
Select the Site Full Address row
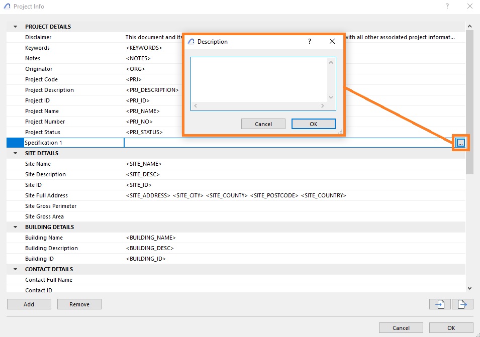(x=236, y=195)
